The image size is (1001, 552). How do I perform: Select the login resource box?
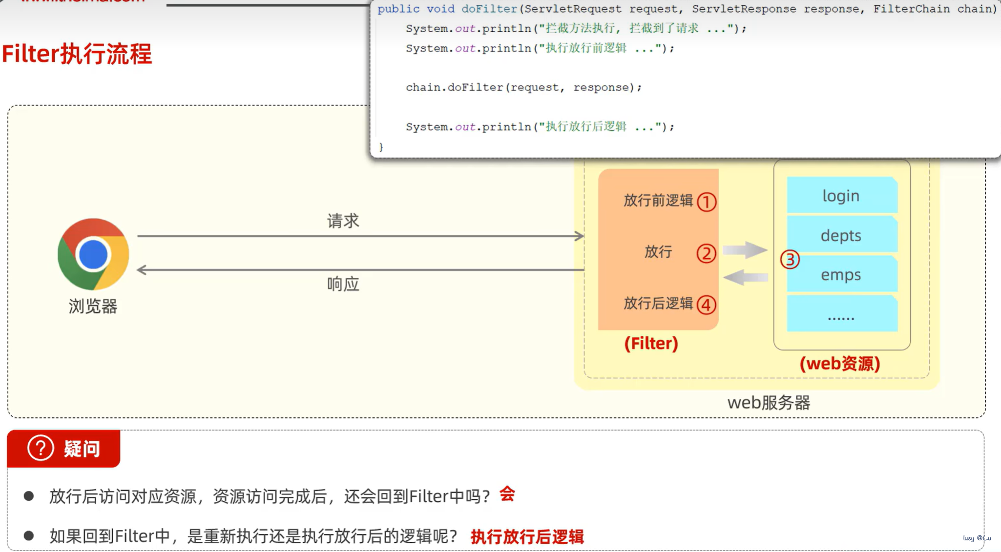click(x=841, y=195)
